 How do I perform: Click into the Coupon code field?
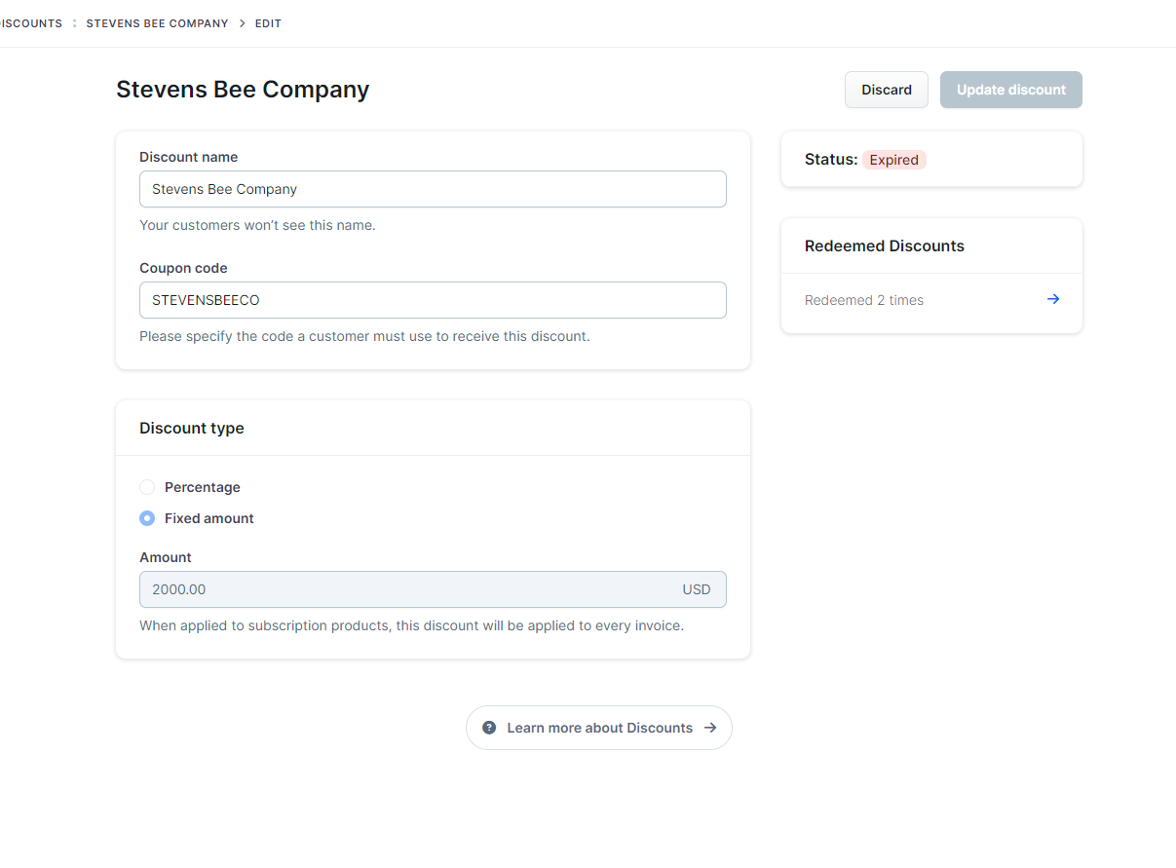(x=433, y=300)
